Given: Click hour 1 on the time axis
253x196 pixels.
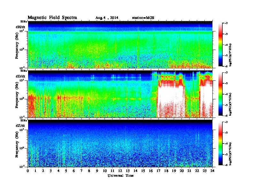Looking at the screenshot, I should click(35, 171).
